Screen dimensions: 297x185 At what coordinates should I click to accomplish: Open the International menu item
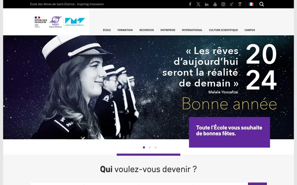pyautogui.click(x=192, y=30)
